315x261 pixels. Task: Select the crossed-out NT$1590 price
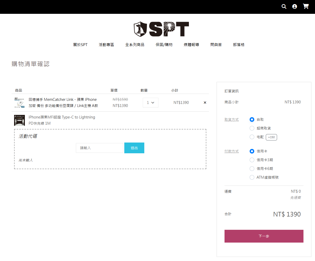pos(120,100)
